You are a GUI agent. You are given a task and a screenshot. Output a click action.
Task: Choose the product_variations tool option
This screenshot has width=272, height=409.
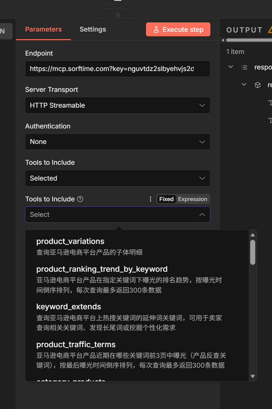(70, 241)
